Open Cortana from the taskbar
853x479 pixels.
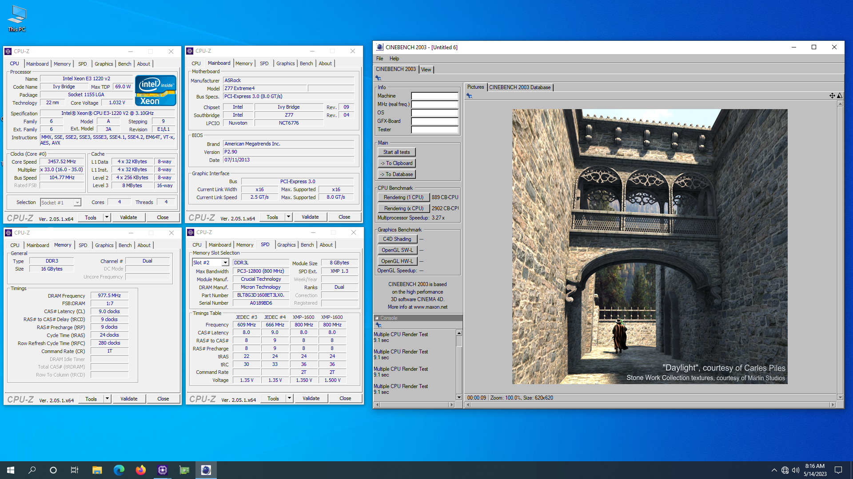[53, 470]
